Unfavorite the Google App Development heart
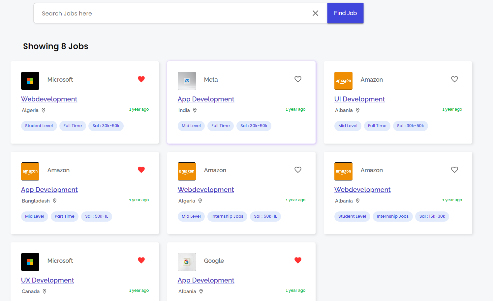The height and width of the screenshot is (301, 493). [298, 260]
